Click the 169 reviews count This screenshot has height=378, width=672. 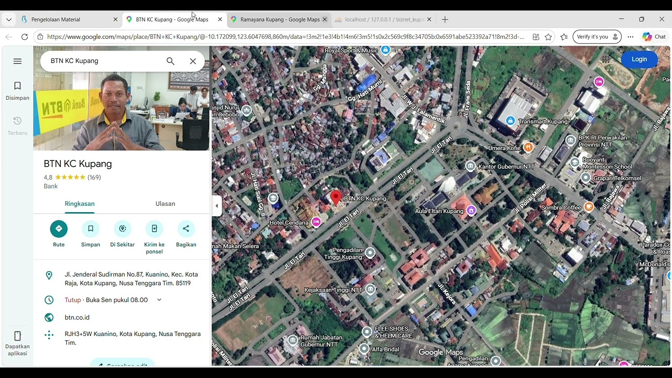pos(94,177)
